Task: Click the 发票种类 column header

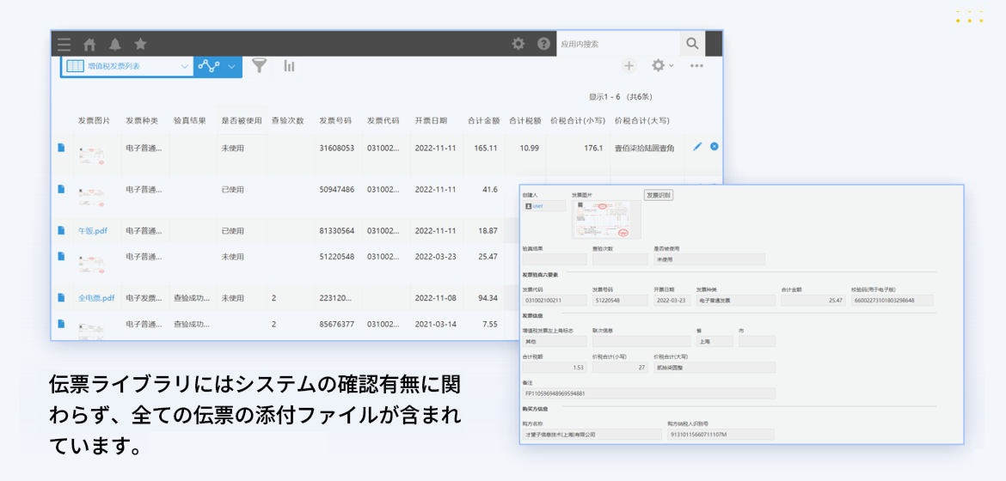Action: [142, 120]
